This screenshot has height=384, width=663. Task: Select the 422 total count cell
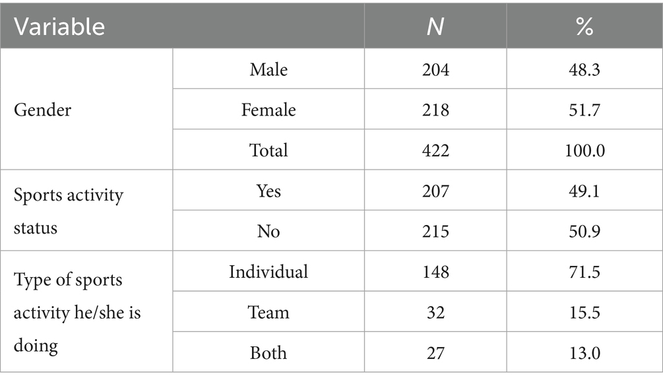(x=435, y=150)
